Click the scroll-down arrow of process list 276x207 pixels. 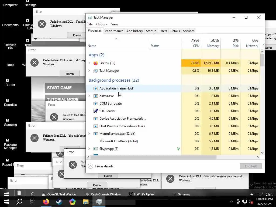click(262, 153)
